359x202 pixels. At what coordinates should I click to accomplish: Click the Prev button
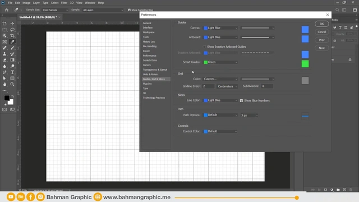(321, 40)
